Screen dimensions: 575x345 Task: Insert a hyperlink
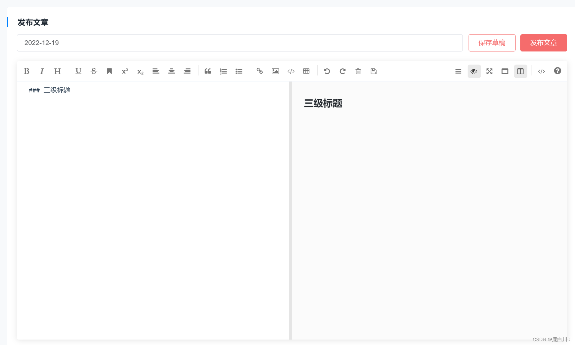click(x=260, y=71)
